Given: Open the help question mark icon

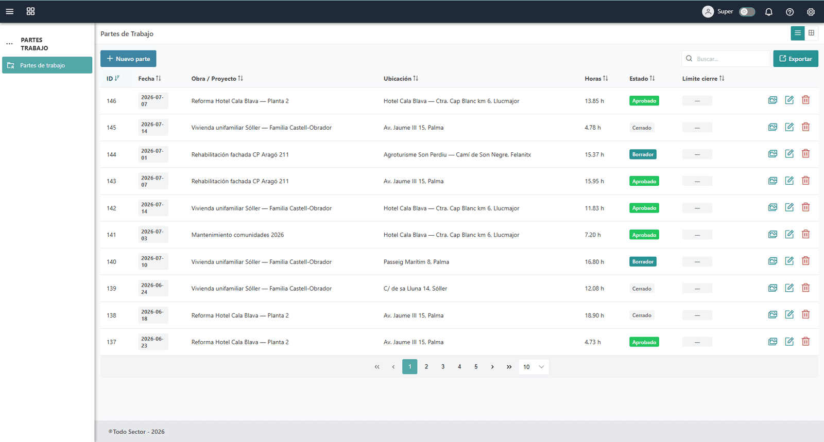Looking at the screenshot, I should click(789, 12).
